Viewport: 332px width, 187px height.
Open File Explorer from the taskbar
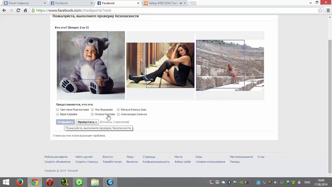[x=95, y=182]
